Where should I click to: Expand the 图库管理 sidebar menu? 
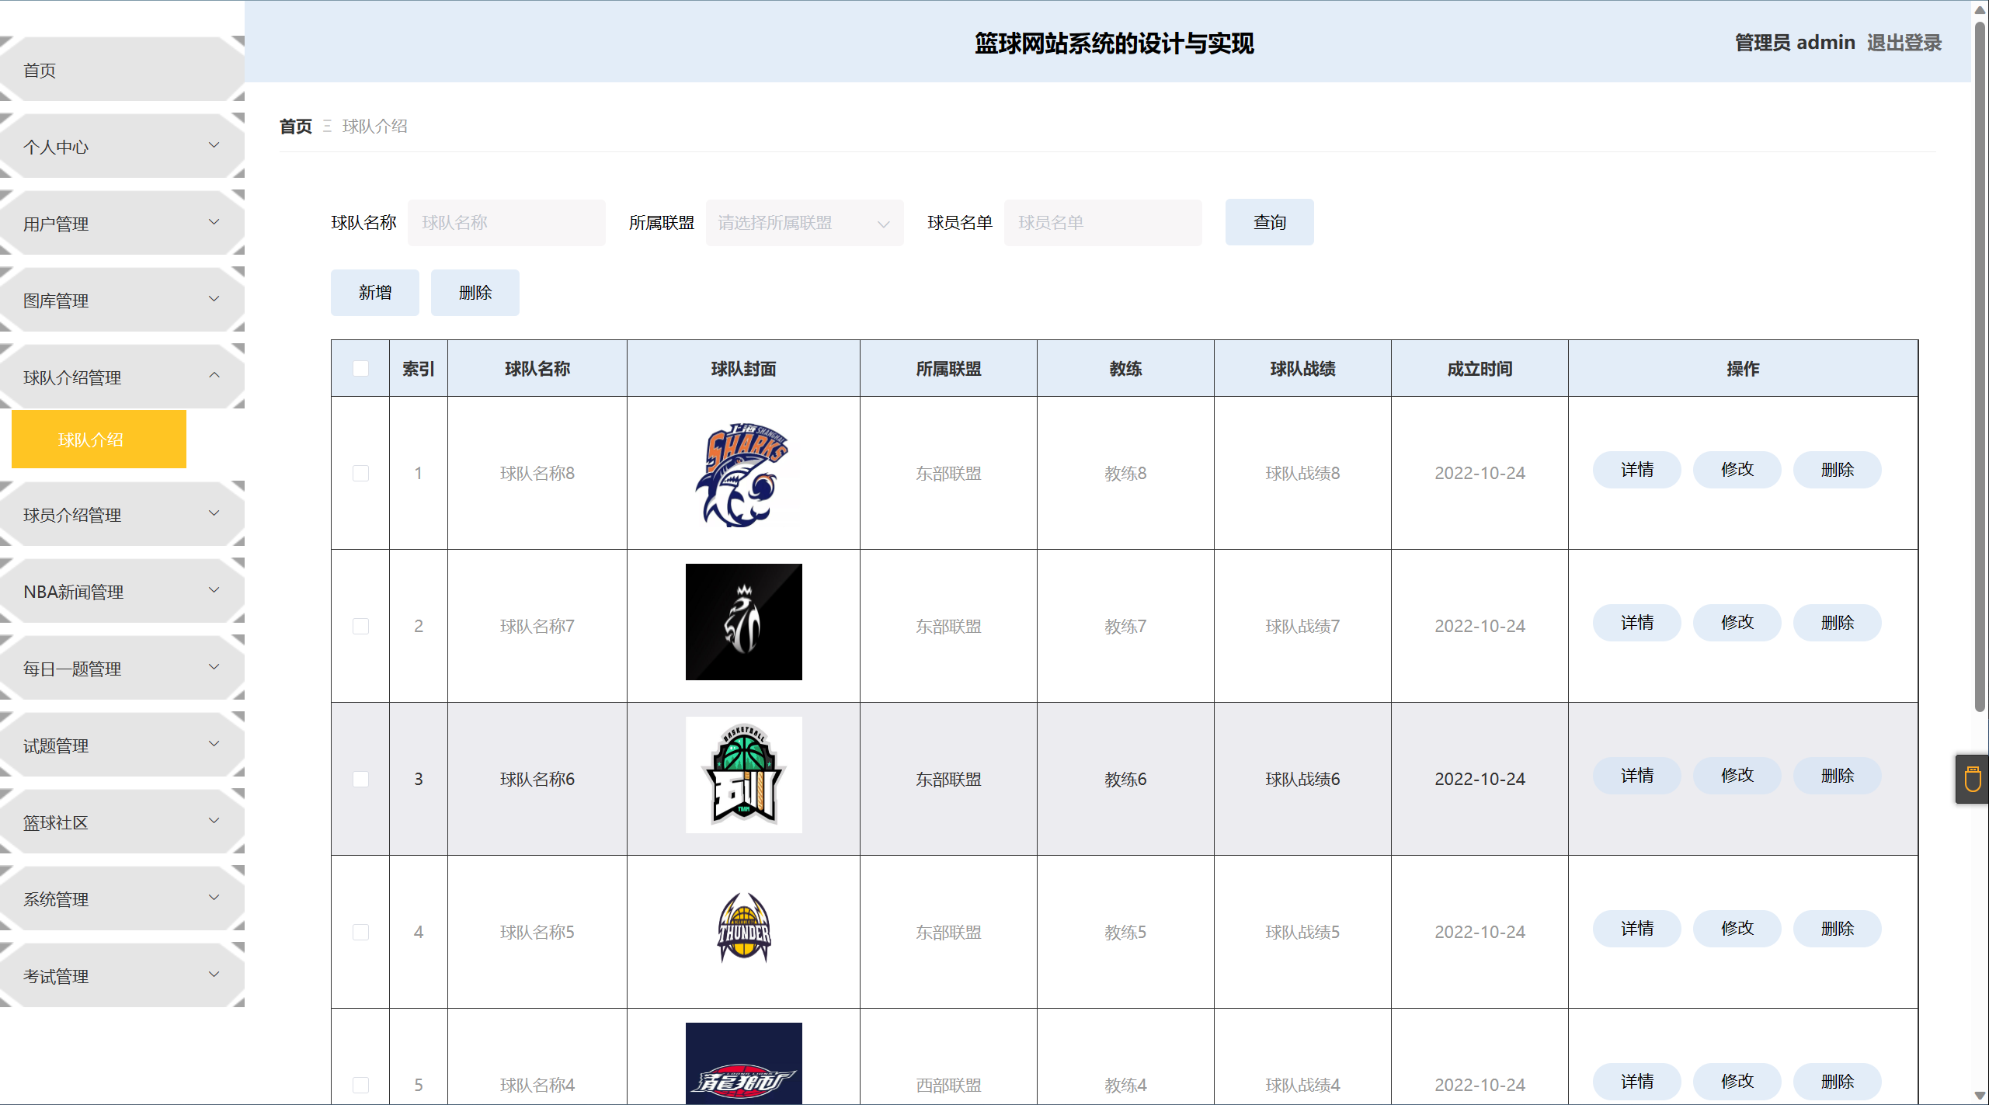(x=122, y=301)
